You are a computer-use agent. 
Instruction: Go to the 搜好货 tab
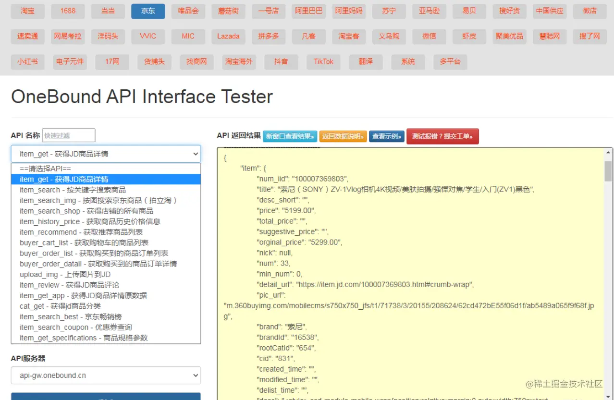tap(509, 11)
